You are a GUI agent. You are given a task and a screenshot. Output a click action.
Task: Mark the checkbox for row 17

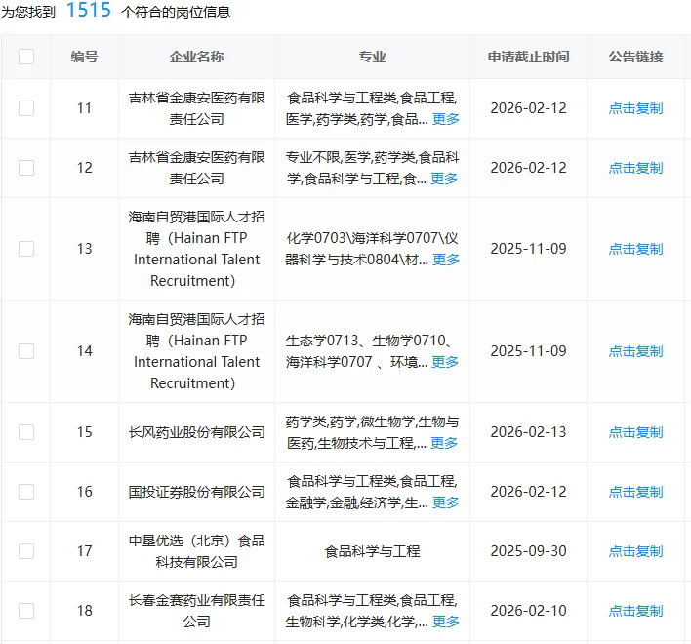pos(26,551)
